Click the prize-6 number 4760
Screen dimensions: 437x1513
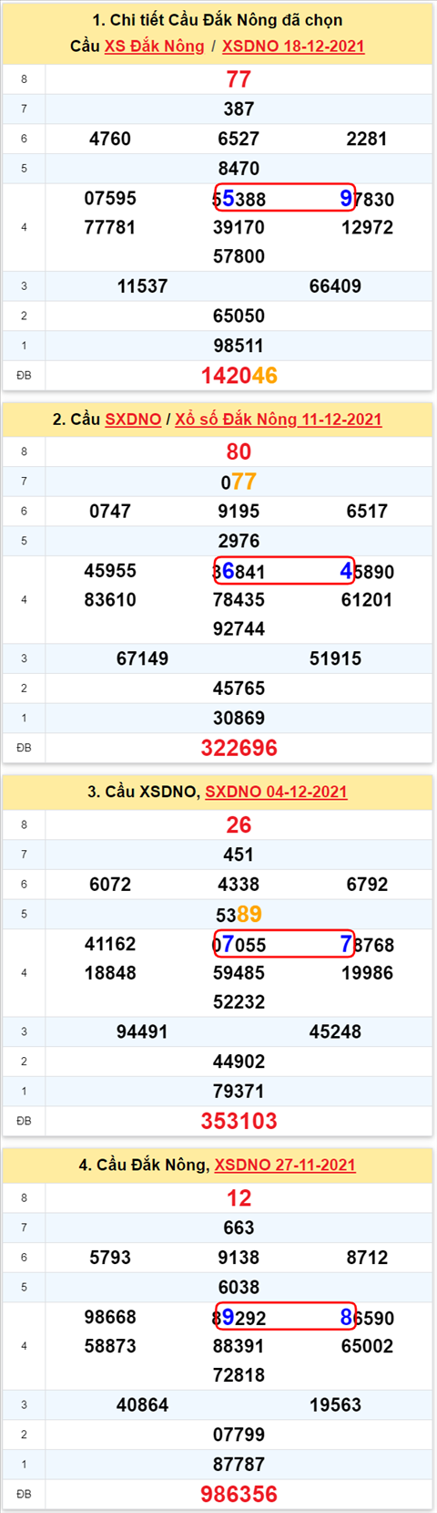(x=110, y=139)
